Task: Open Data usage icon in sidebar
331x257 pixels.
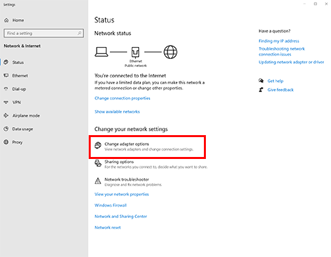Action: coord(6,128)
